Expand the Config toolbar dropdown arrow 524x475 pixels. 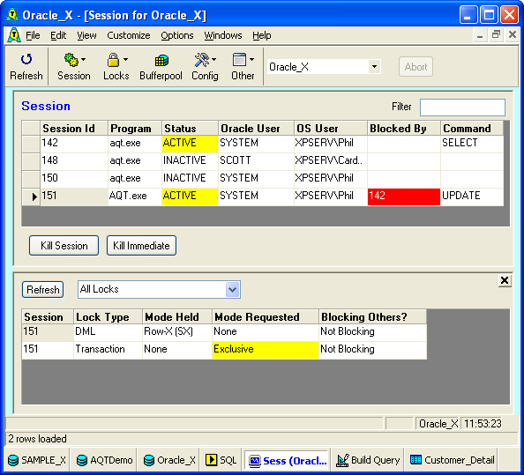coord(213,59)
